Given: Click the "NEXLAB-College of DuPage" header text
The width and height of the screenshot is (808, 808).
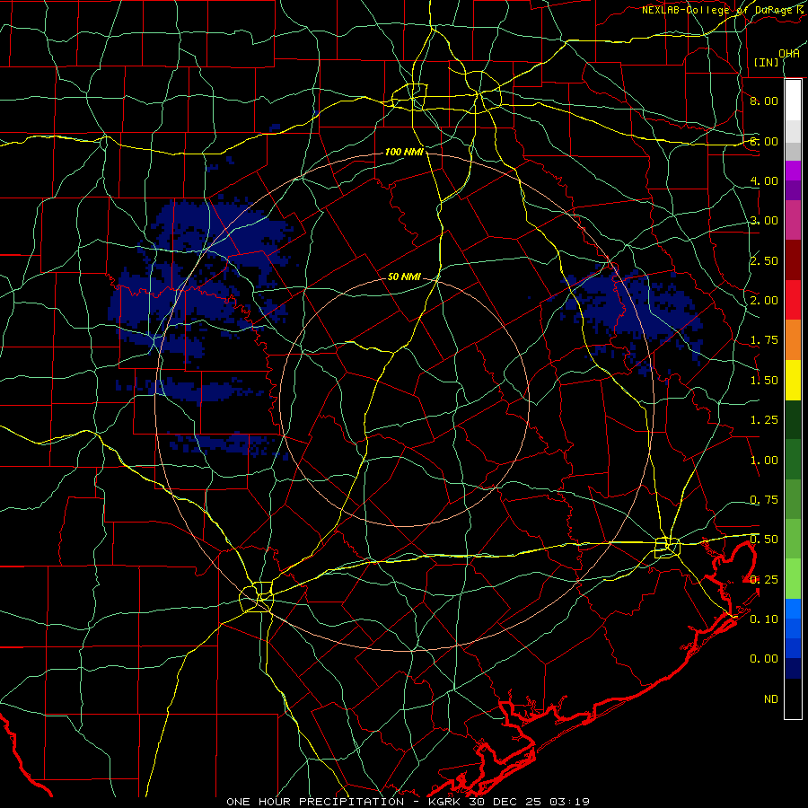Looking at the screenshot, I should pos(719,10).
